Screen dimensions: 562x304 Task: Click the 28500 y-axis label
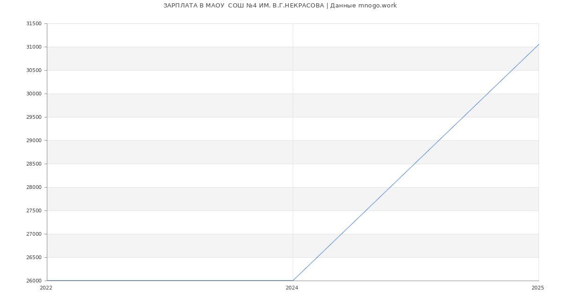(34, 164)
